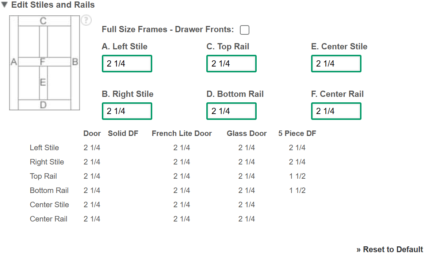
Task: Select the French Lite Door column header
Action: (x=181, y=133)
